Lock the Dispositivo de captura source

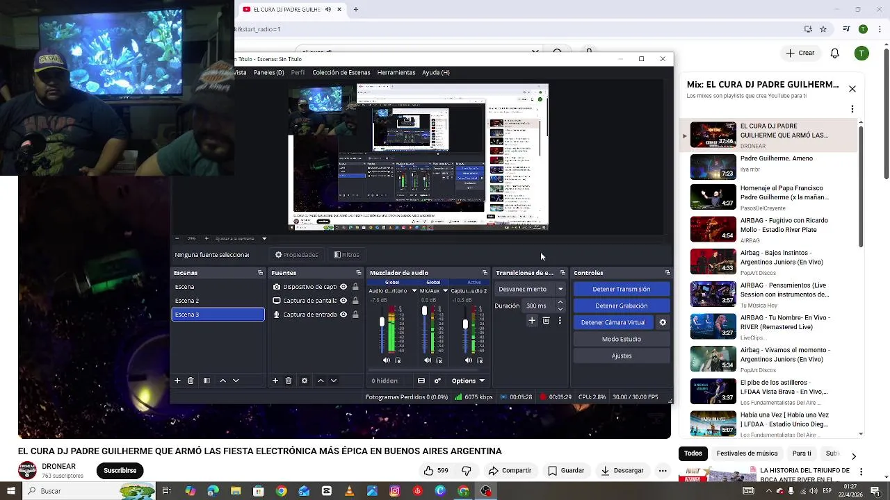(x=355, y=287)
